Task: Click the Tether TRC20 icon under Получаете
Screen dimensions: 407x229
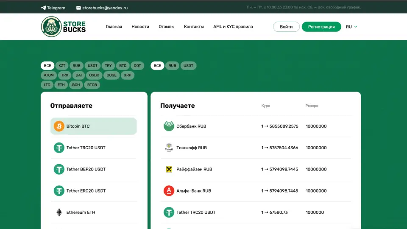Action: point(169,212)
